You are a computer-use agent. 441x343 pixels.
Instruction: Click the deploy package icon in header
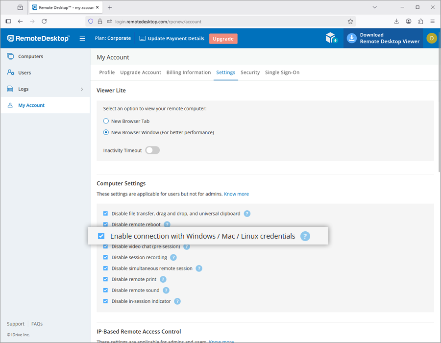(x=332, y=38)
